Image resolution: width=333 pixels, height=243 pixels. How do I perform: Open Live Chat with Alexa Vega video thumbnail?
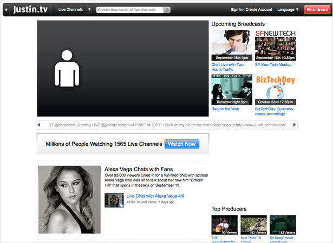[114, 200]
